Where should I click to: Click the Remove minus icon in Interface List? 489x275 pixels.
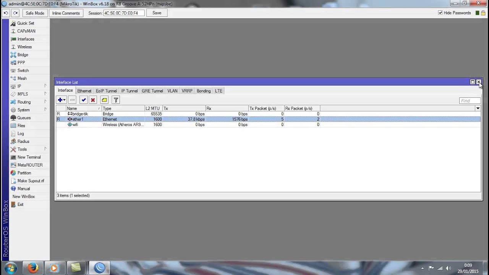pos(72,100)
